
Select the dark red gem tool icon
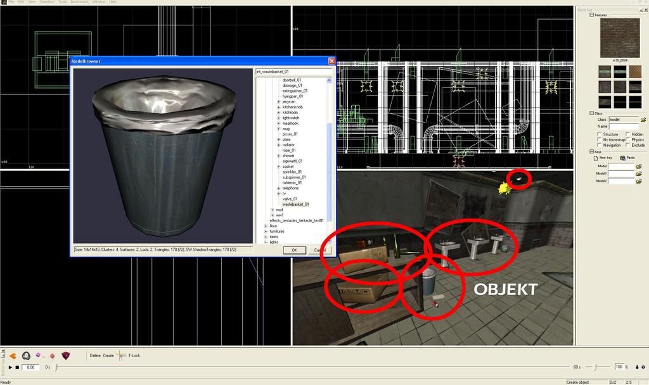coord(66,356)
